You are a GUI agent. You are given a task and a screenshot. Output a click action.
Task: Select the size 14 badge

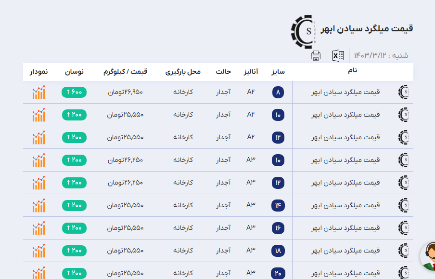click(x=278, y=205)
